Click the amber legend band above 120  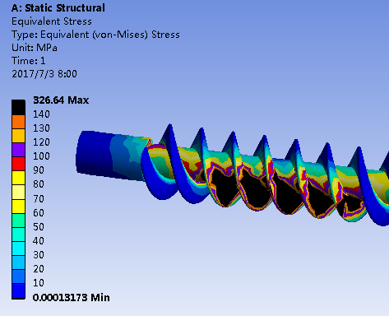tap(18, 136)
